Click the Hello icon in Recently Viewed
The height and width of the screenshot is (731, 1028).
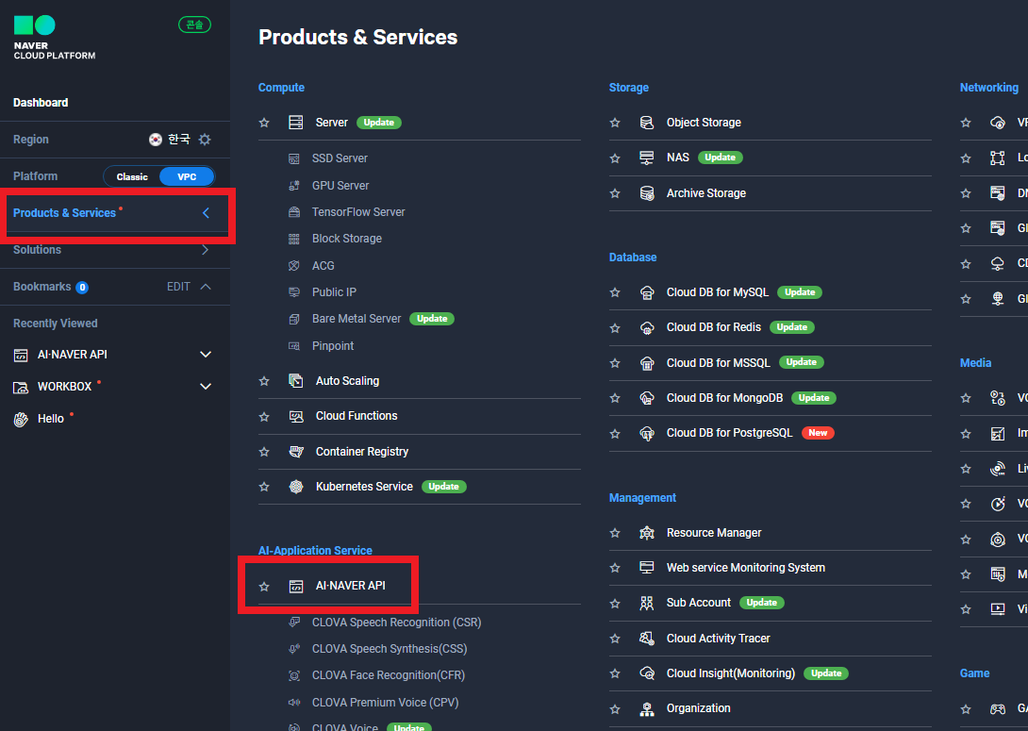pyautogui.click(x=21, y=420)
